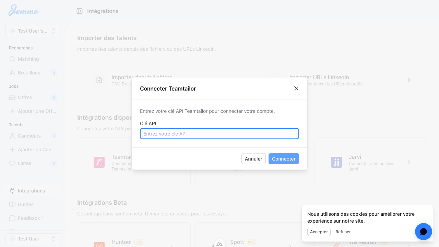Expand the Test User's workspace selector
Screen dimensions: 439x247
(x=33, y=31)
